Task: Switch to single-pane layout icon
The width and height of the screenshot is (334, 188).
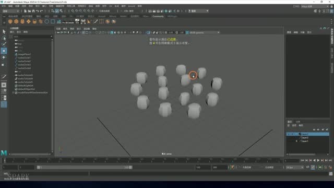Action: click(4, 85)
